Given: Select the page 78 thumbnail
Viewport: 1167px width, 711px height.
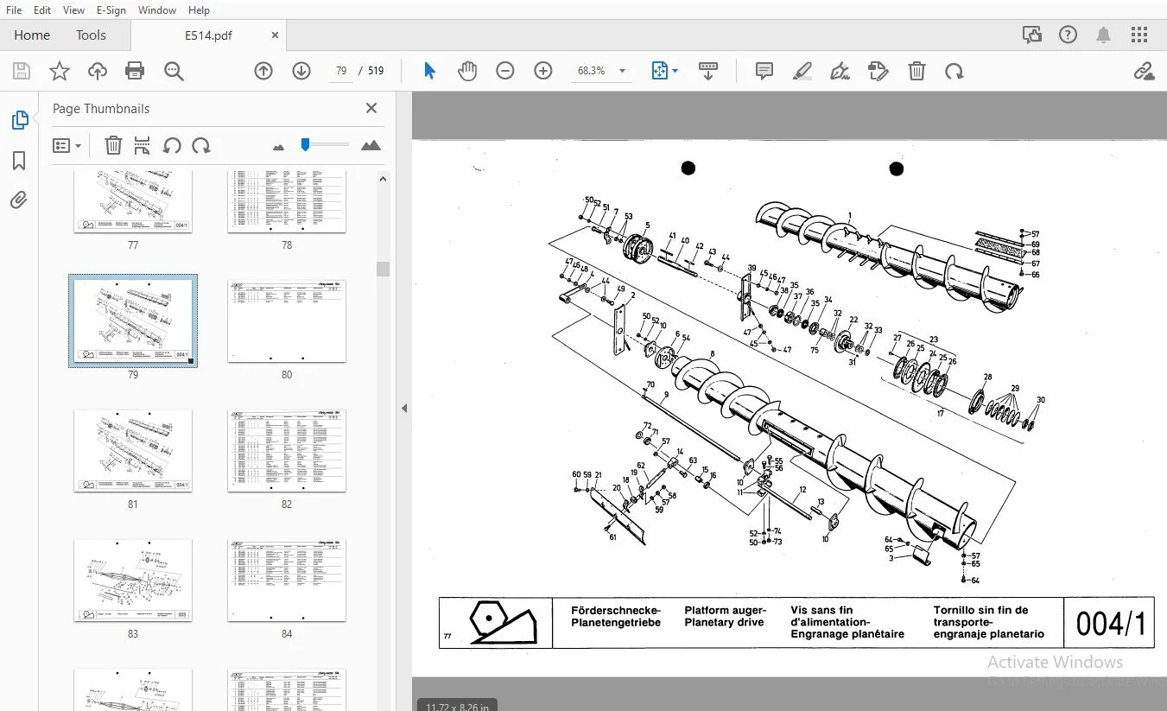Looking at the screenshot, I should pyautogui.click(x=287, y=201).
